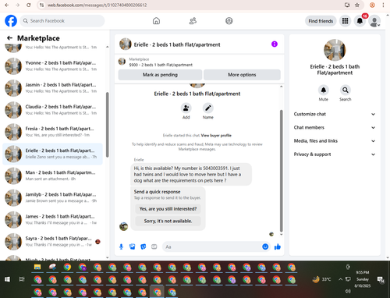Open View buyer profile link
This screenshot has width=390, height=298.
[216, 136]
